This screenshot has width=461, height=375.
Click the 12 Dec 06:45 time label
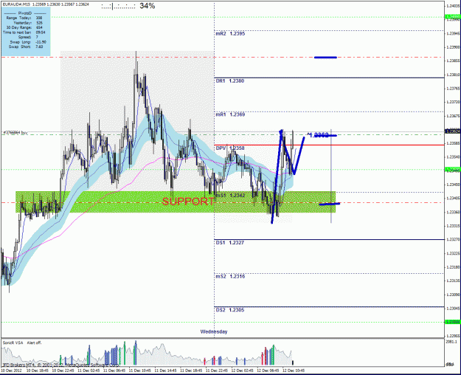(268, 371)
